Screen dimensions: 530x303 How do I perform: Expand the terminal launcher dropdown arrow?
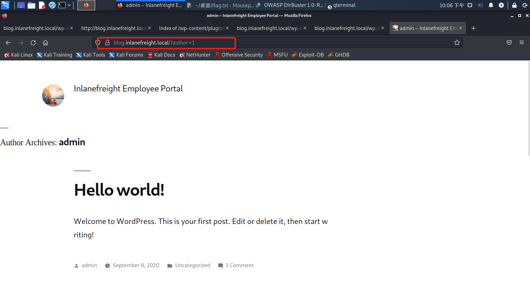pos(69,5)
